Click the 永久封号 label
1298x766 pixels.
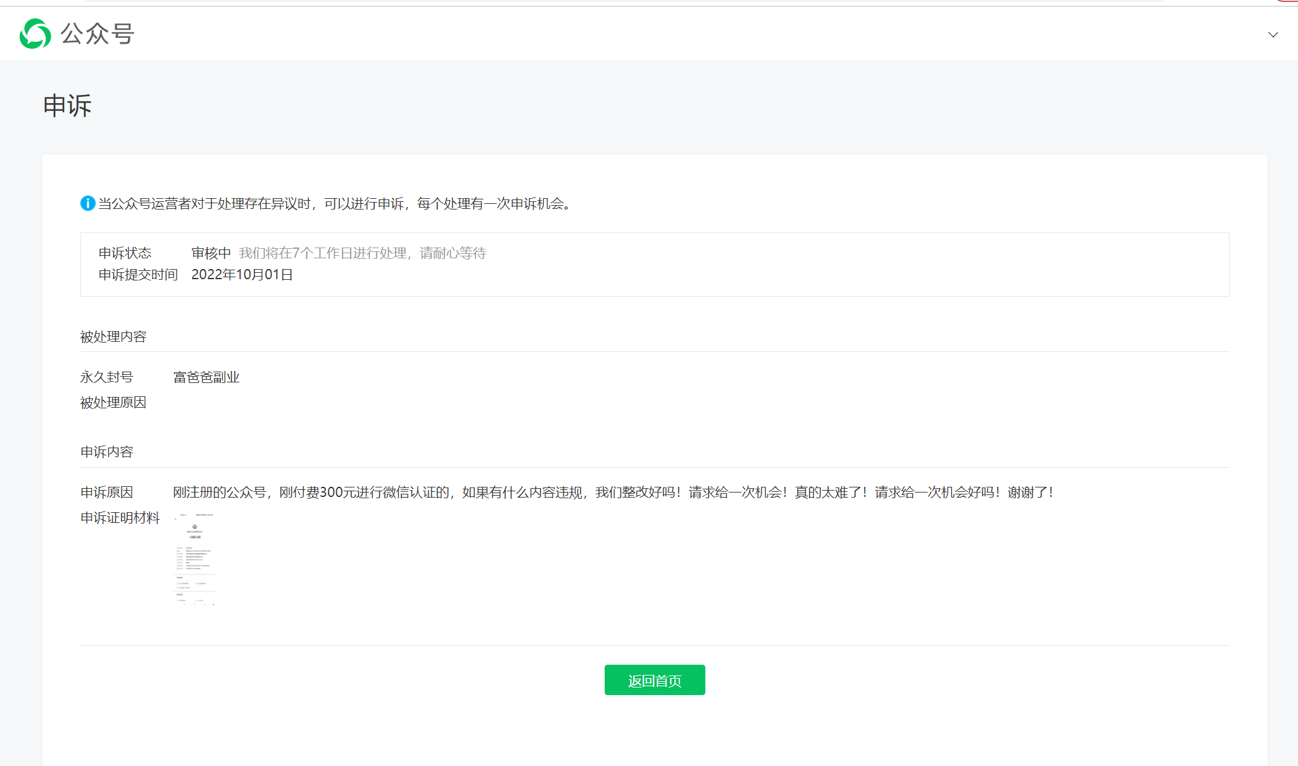click(106, 377)
